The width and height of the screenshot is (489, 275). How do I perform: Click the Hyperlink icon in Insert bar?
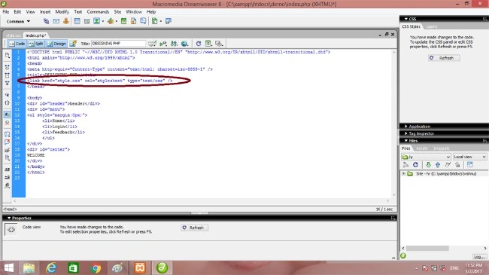(46, 21)
